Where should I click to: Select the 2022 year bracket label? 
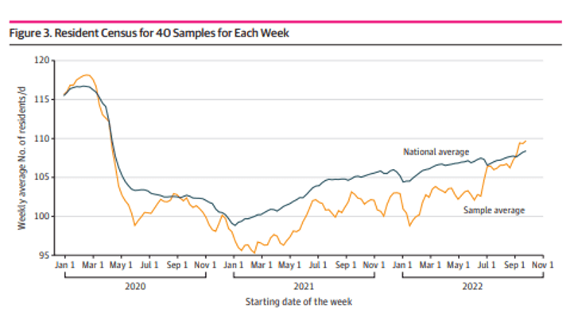pyautogui.click(x=472, y=283)
